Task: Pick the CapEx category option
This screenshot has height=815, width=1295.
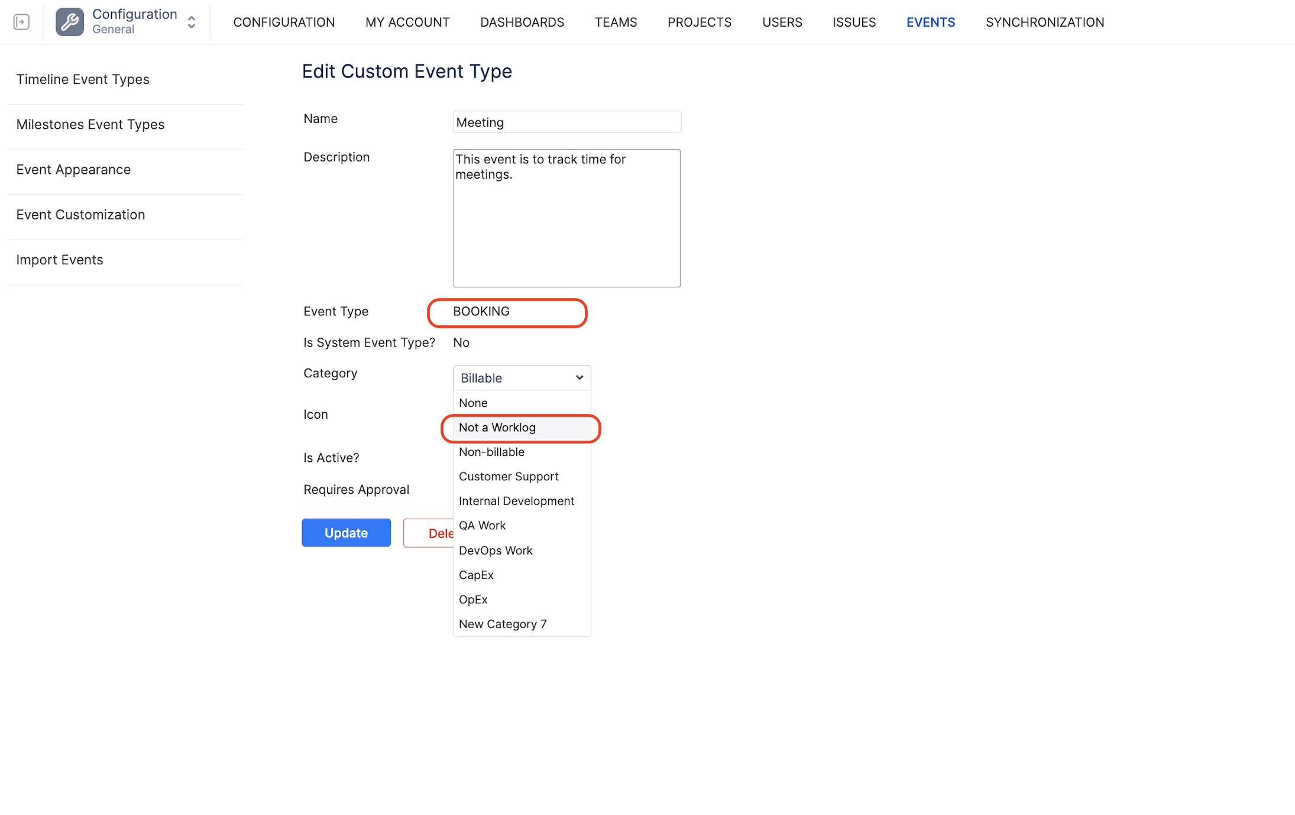Action: [x=476, y=575]
